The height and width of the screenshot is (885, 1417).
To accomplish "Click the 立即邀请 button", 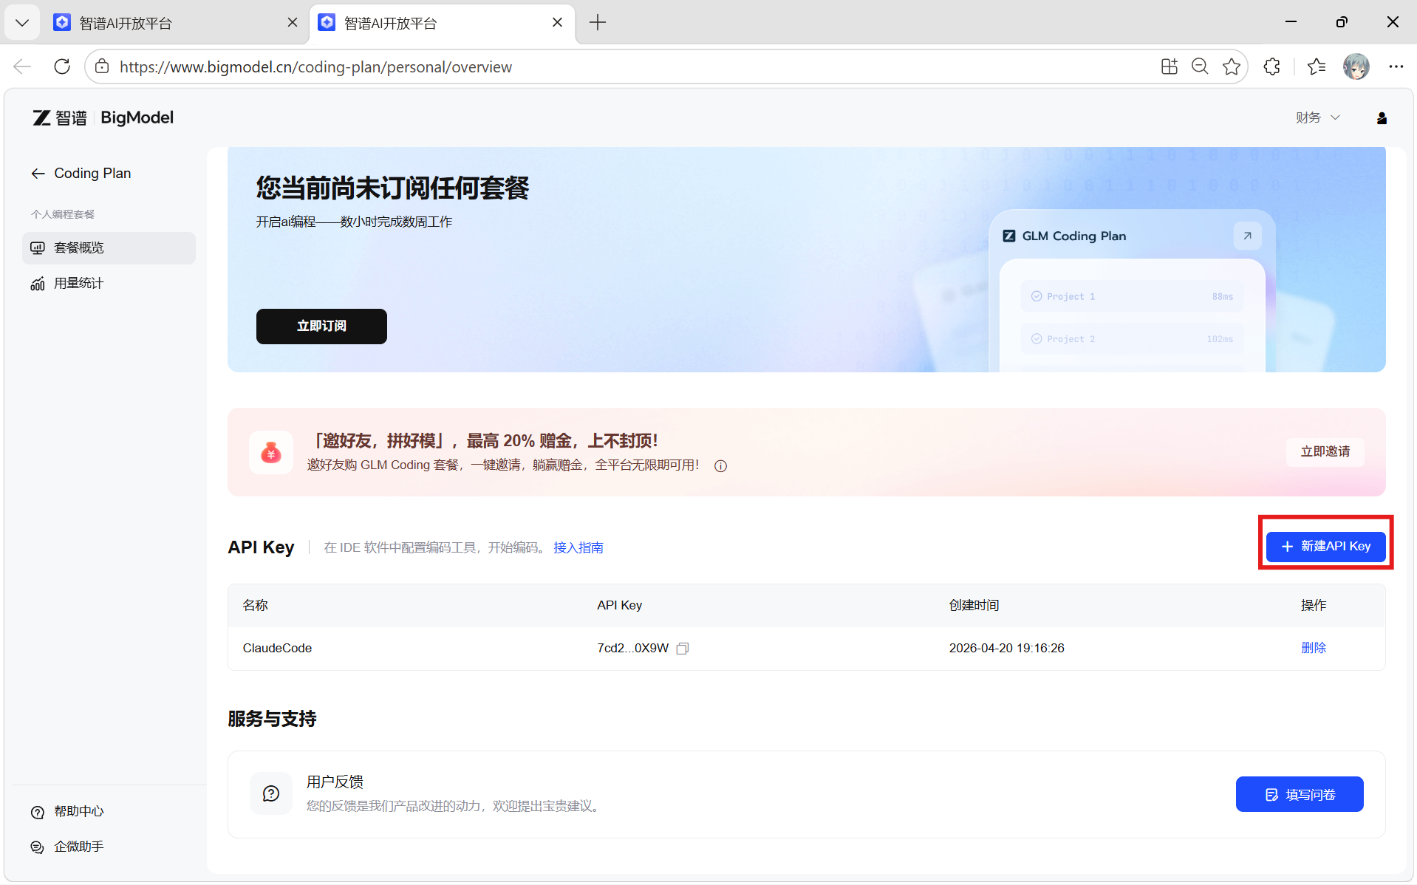I will [1325, 451].
